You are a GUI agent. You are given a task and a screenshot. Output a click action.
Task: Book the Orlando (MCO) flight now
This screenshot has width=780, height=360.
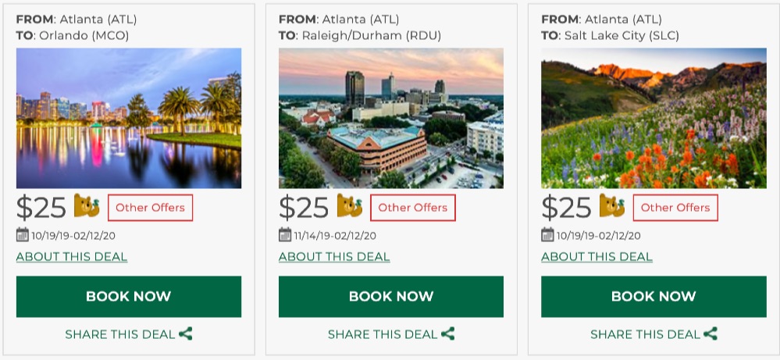point(129,297)
